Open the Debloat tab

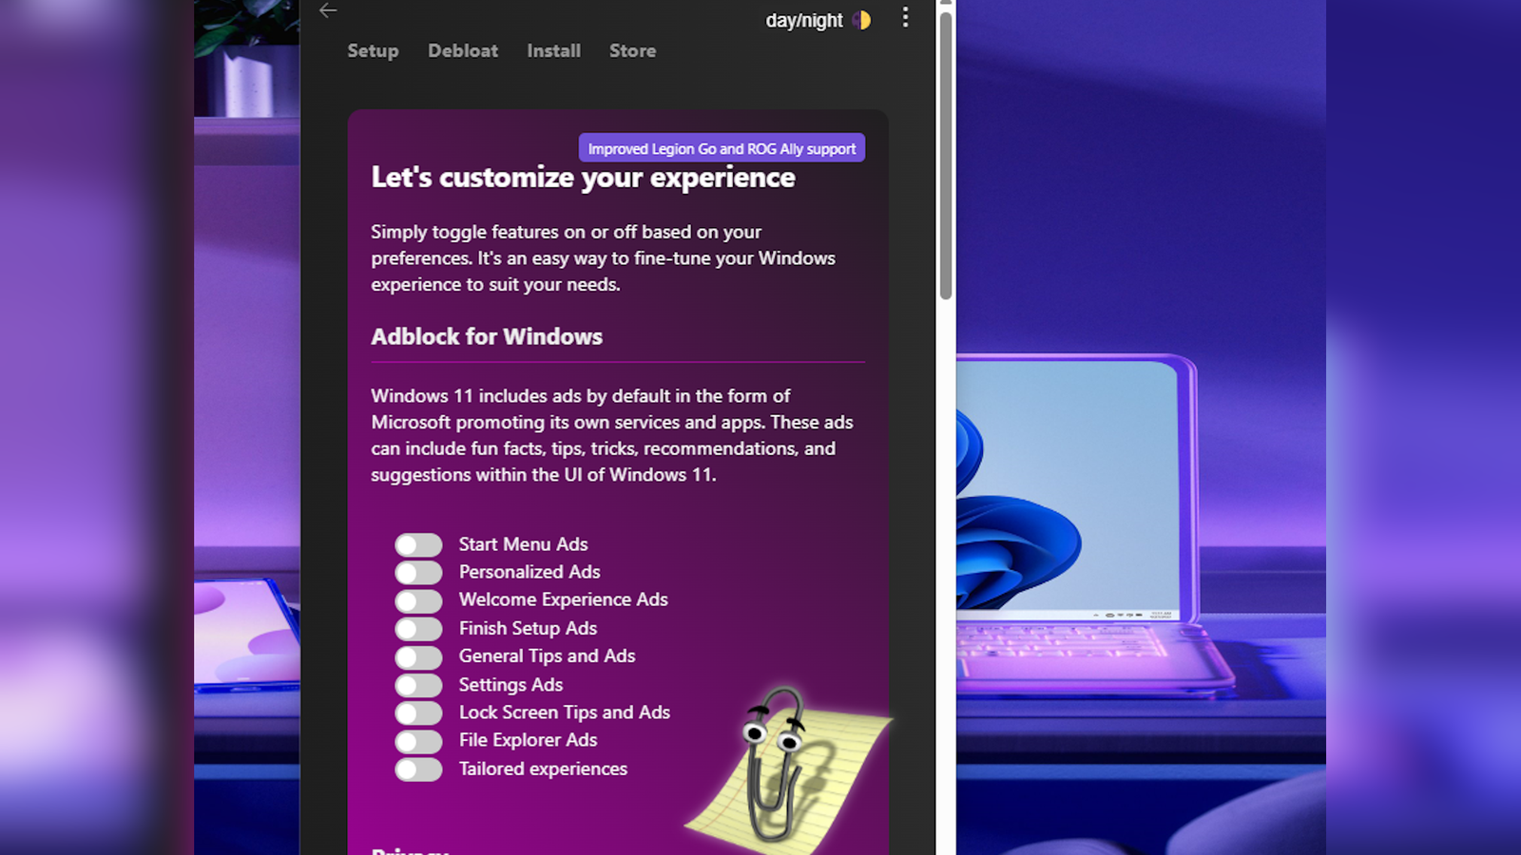(x=463, y=51)
